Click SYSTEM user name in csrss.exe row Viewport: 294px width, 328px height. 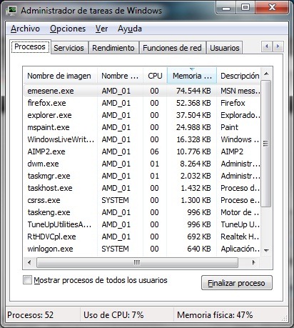click(115, 200)
